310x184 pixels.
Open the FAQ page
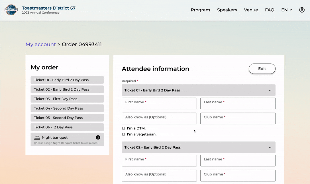pyautogui.click(x=270, y=10)
